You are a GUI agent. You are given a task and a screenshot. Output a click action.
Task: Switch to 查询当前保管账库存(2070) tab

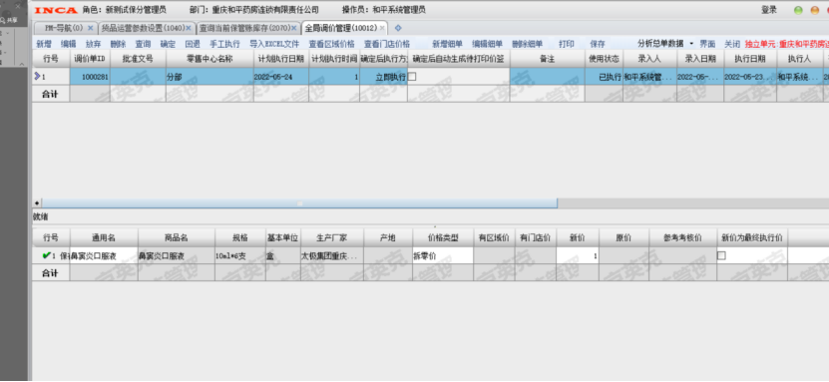[243, 28]
